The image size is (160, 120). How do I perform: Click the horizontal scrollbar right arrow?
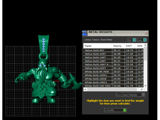[x=142, y=89]
